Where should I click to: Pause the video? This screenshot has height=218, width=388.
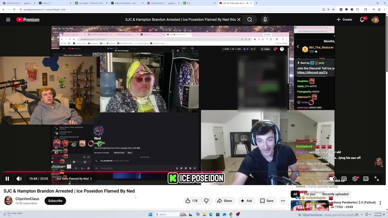click(7, 179)
